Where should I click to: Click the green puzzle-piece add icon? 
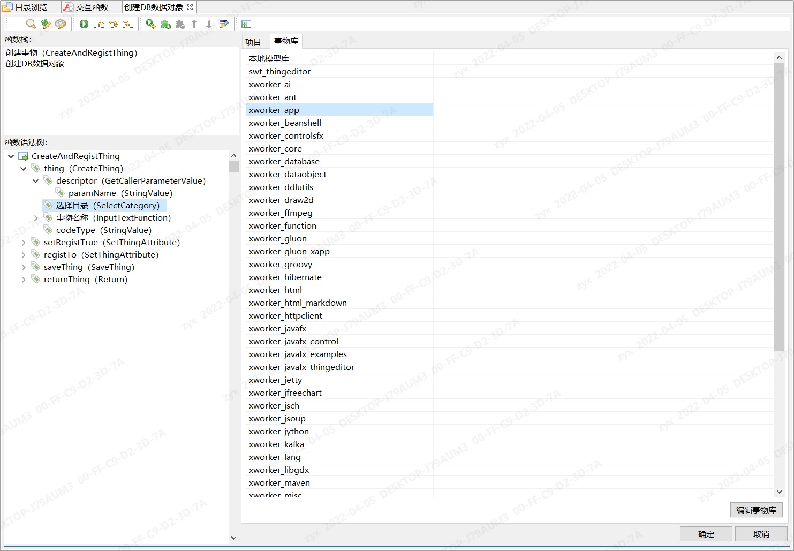click(x=165, y=24)
